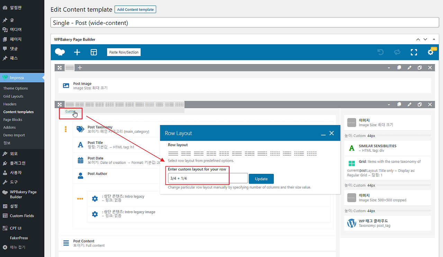443x257 pixels.
Task: Close the Row Layout dialog
Action: coord(332,133)
